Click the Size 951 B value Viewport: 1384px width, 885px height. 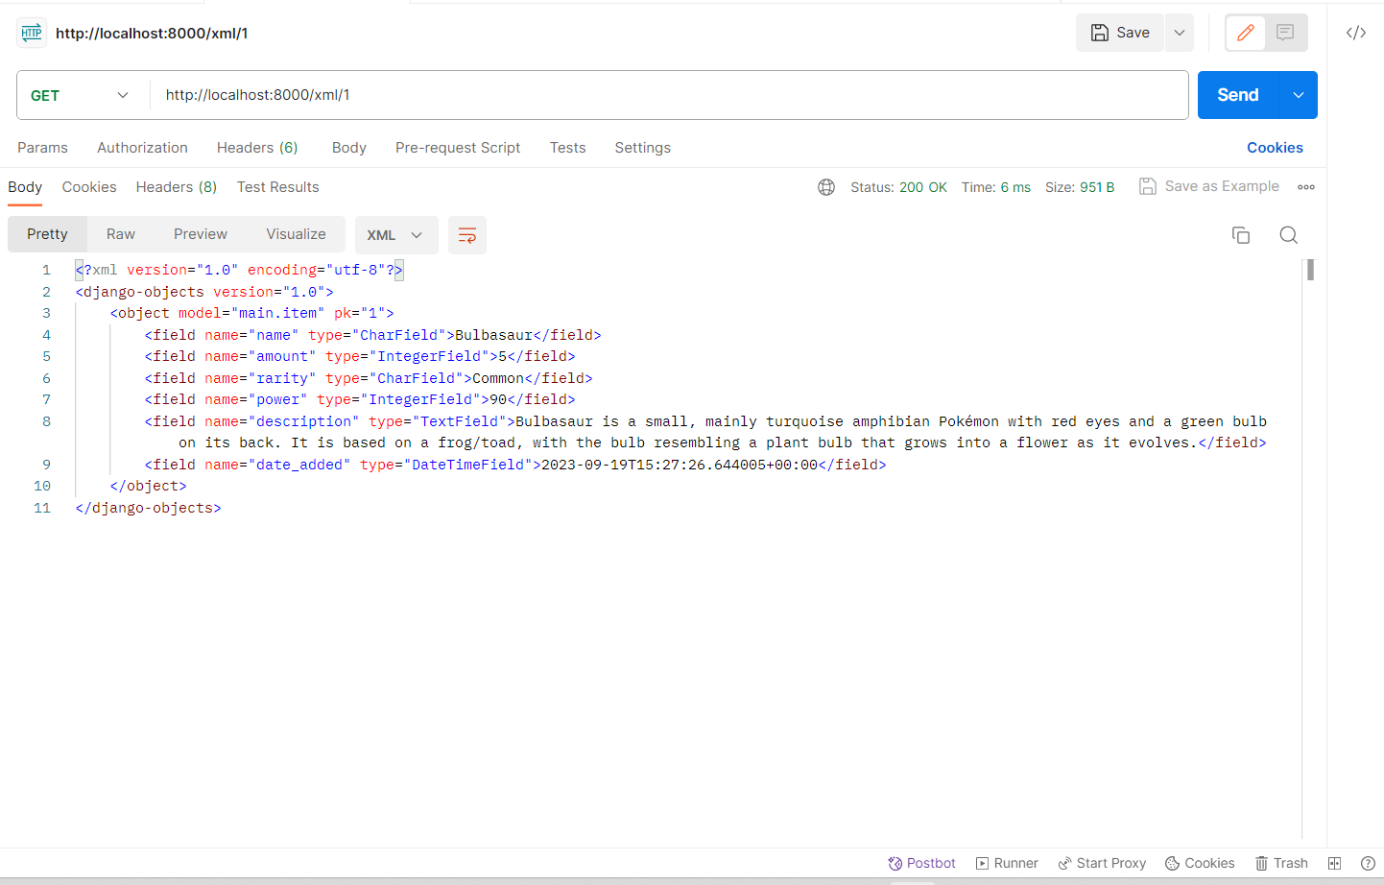coord(1097,187)
